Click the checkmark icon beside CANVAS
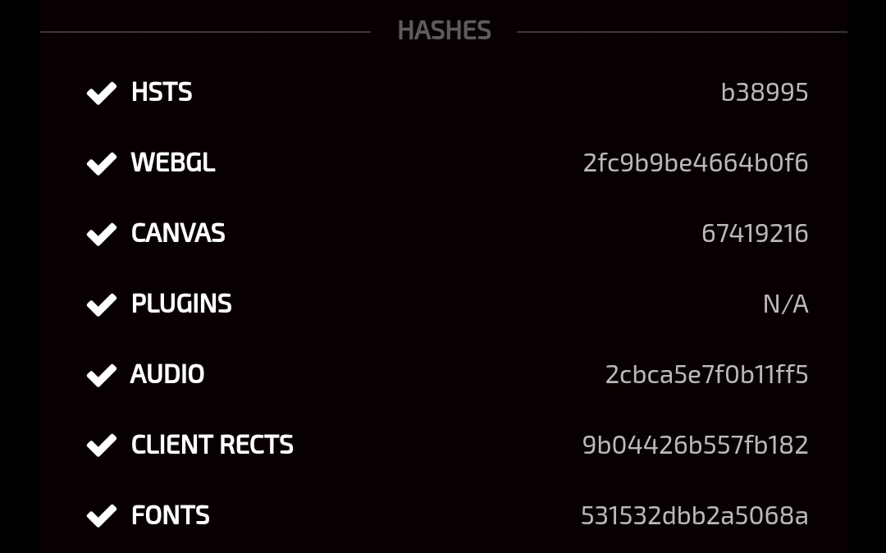886x553 pixels. tap(102, 234)
